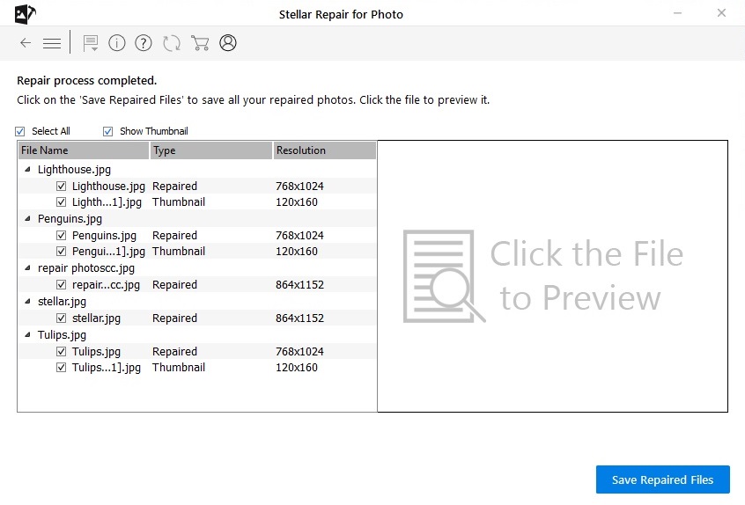Click Repaired type in repair...cc.jpg row

(x=174, y=285)
